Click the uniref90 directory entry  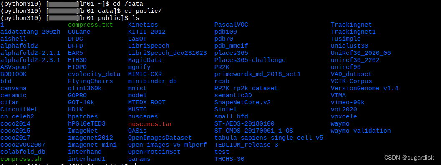[x=345, y=67]
